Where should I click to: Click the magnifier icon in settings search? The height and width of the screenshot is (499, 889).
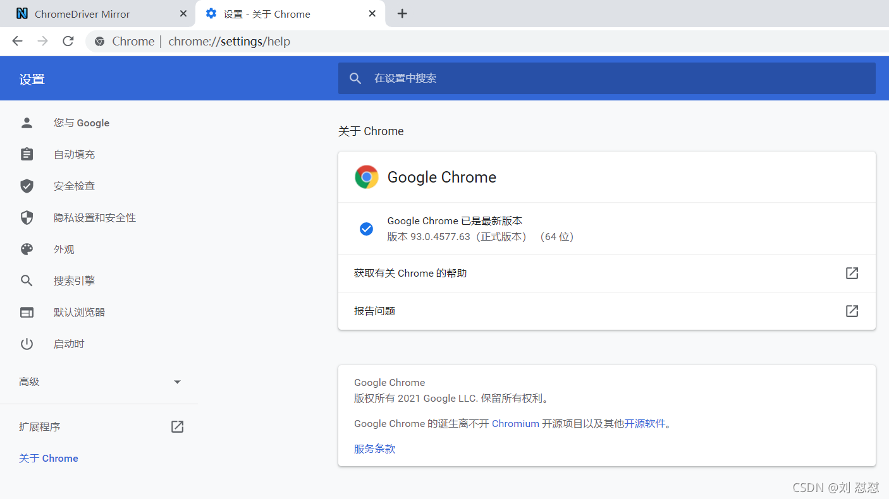pyautogui.click(x=355, y=78)
